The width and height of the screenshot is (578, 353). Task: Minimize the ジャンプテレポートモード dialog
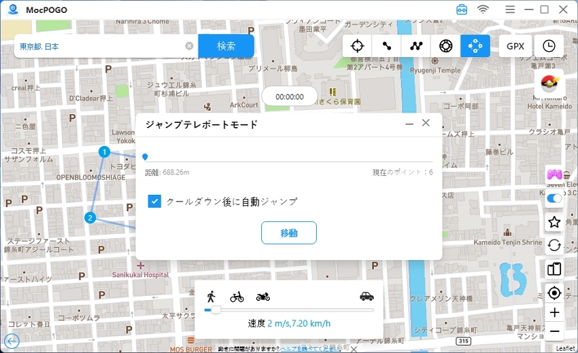409,124
